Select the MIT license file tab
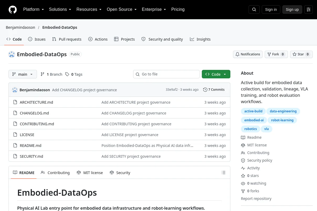 click(x=90, y=173)
